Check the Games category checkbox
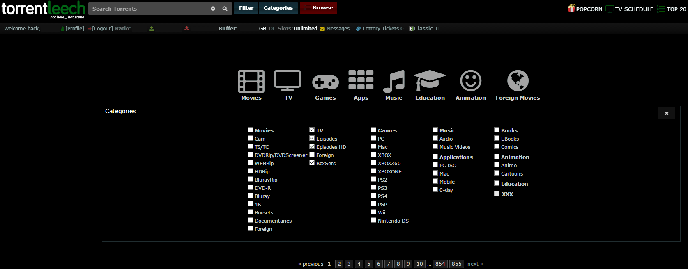This screenshot has height=269, width=688. pyautogui.click(x=373, y=130)
